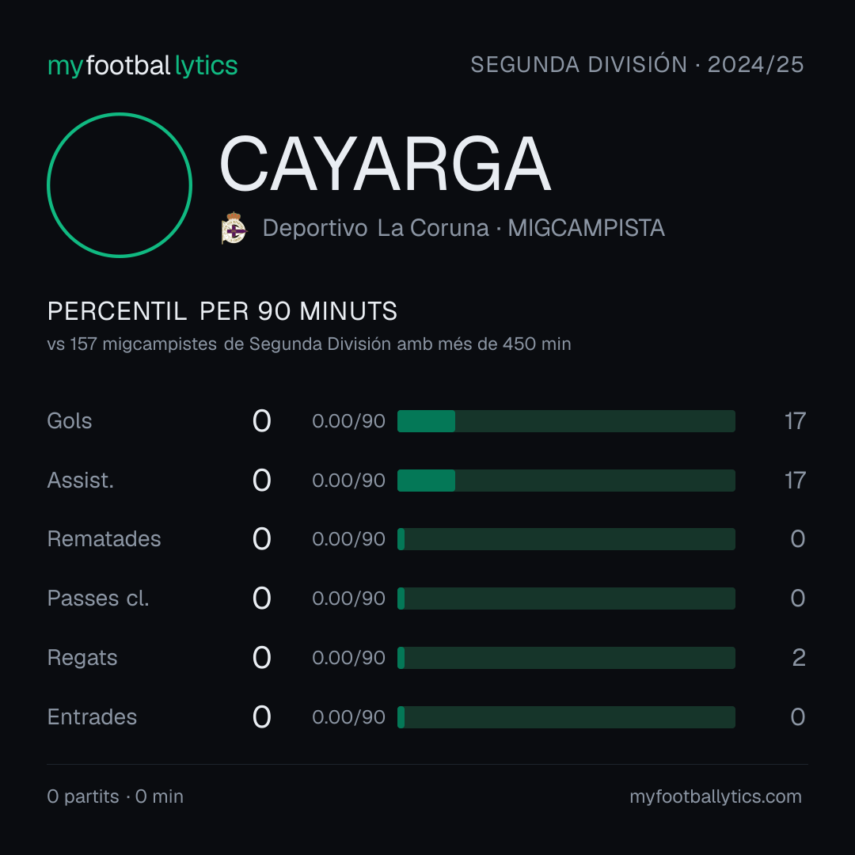Click the Passes cl. percentile bar
The image size is (855, 855).
tap(566, 598)
